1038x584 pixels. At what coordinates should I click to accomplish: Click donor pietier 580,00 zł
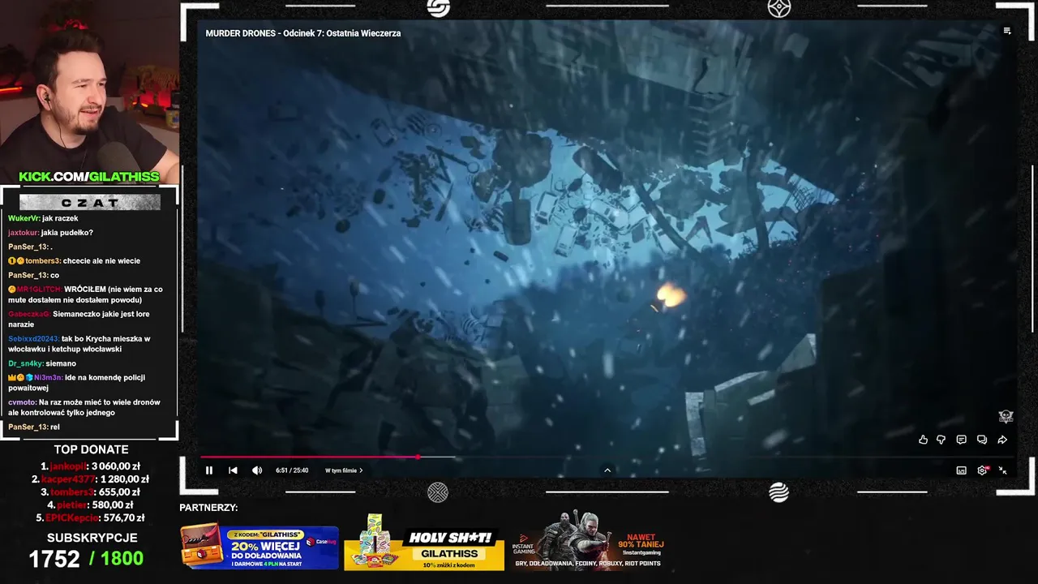[91, 505]
